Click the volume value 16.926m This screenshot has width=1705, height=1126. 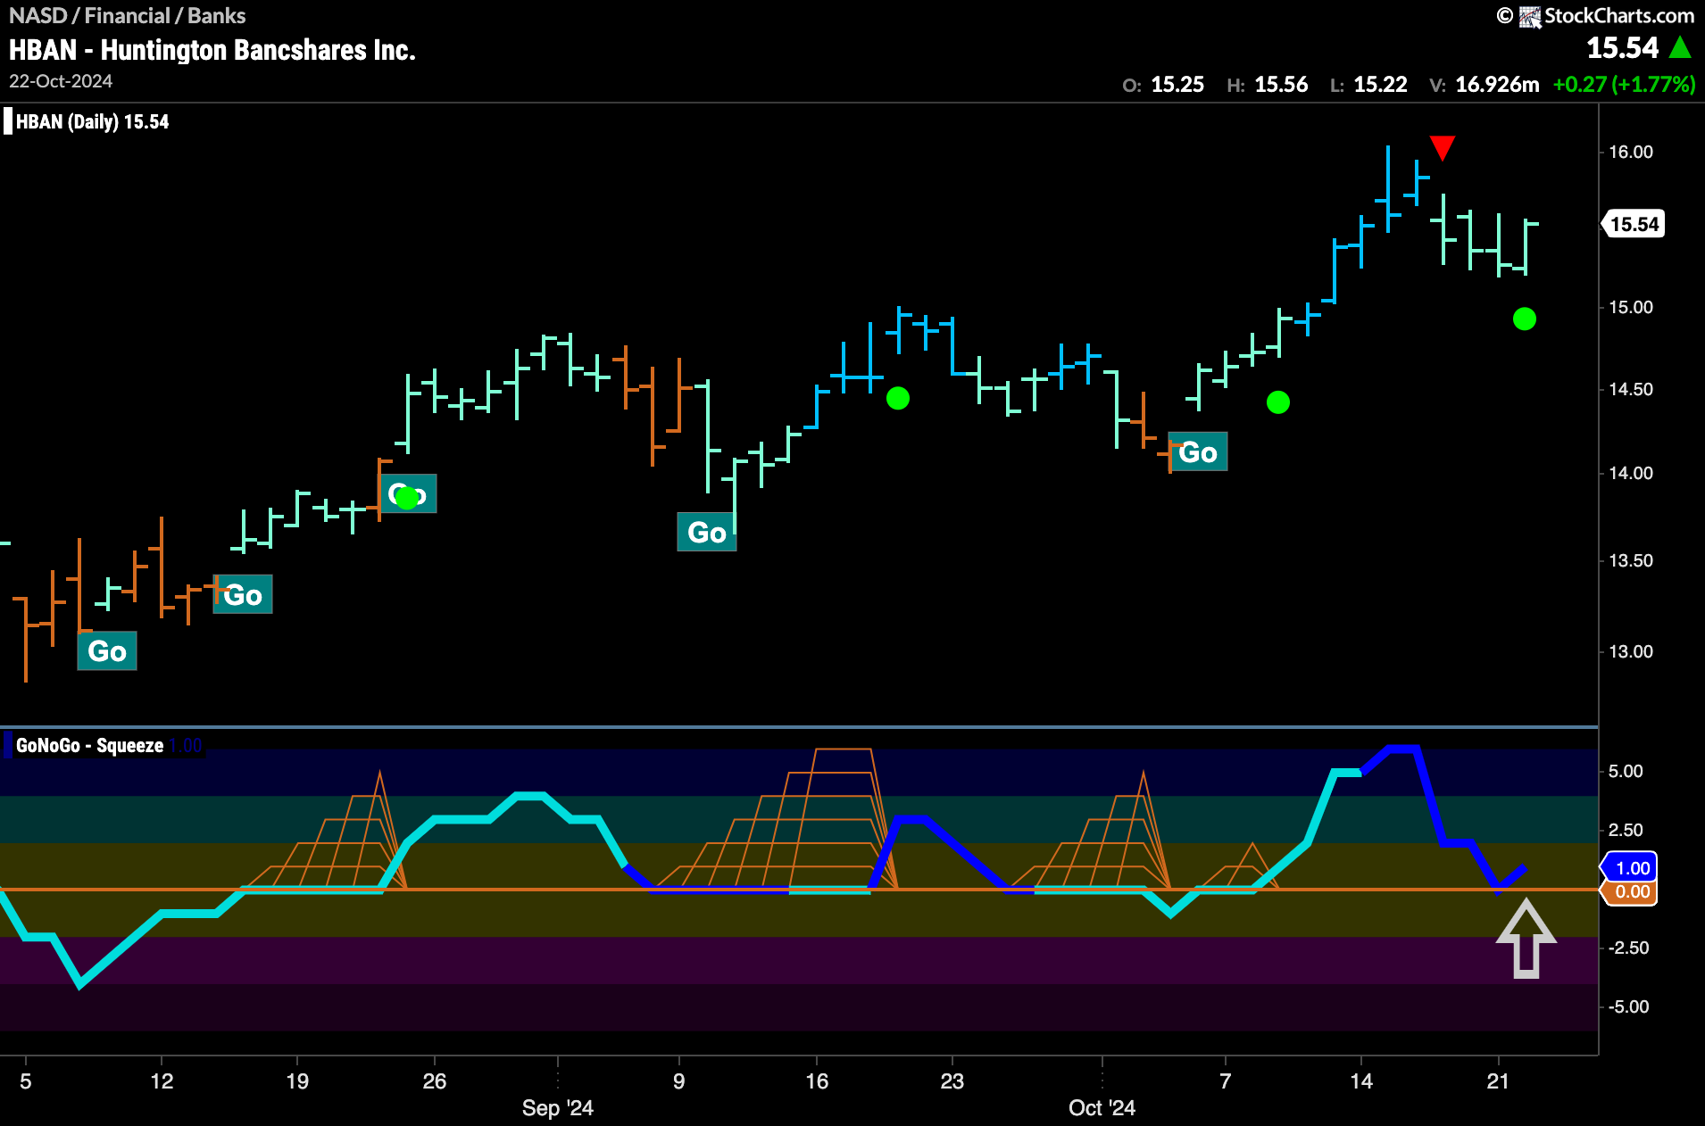[x=1497, y=85]
